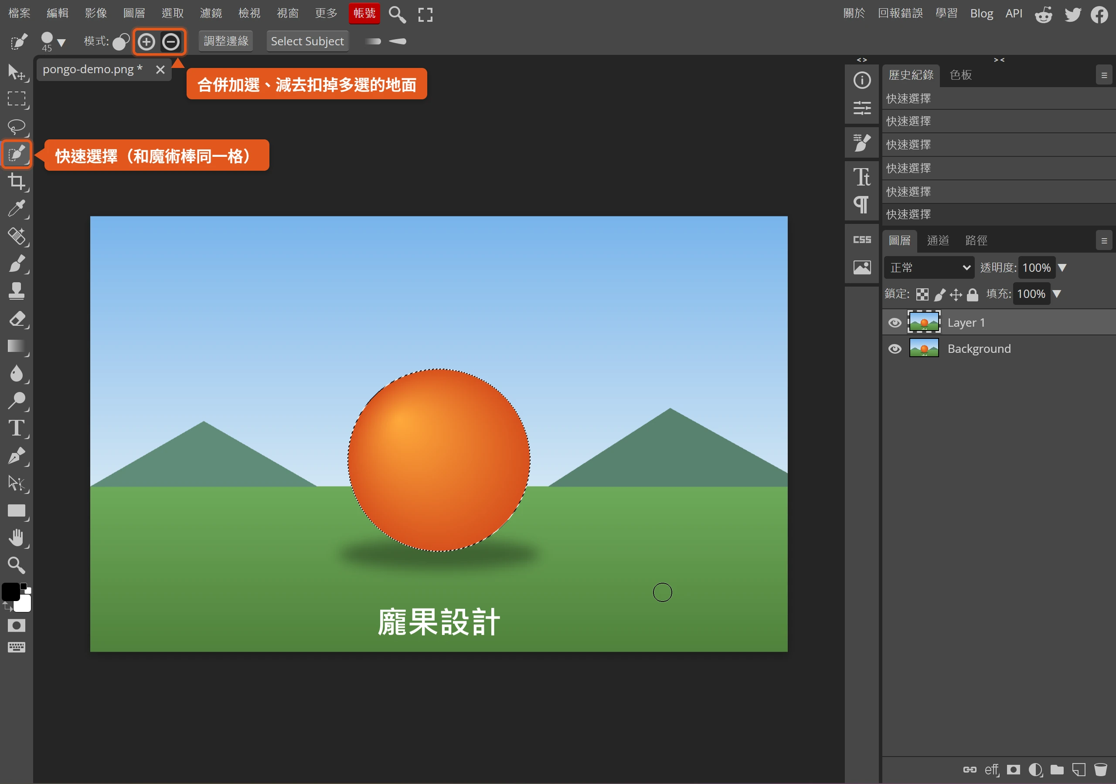Viewport: 1116px width, 784px height.
Task: Select the Rectangle Select tool
Action: pyautogui.click(x=17, y=98)
